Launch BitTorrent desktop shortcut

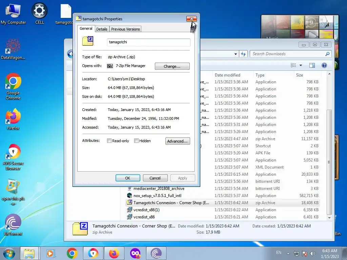tap(13, 225)
